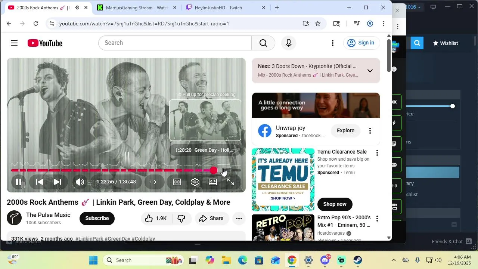Click Steam store search magnifier
The height and width of the screenshot is (269, 478).
click(x=417, y=43)
